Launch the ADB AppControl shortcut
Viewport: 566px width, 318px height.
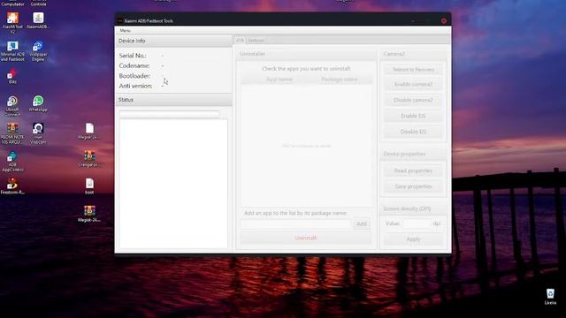click(12, 161)
